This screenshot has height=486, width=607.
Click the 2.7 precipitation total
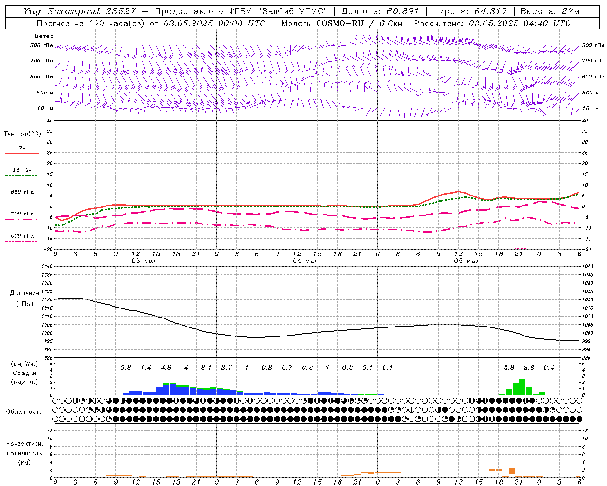[227, 368]
